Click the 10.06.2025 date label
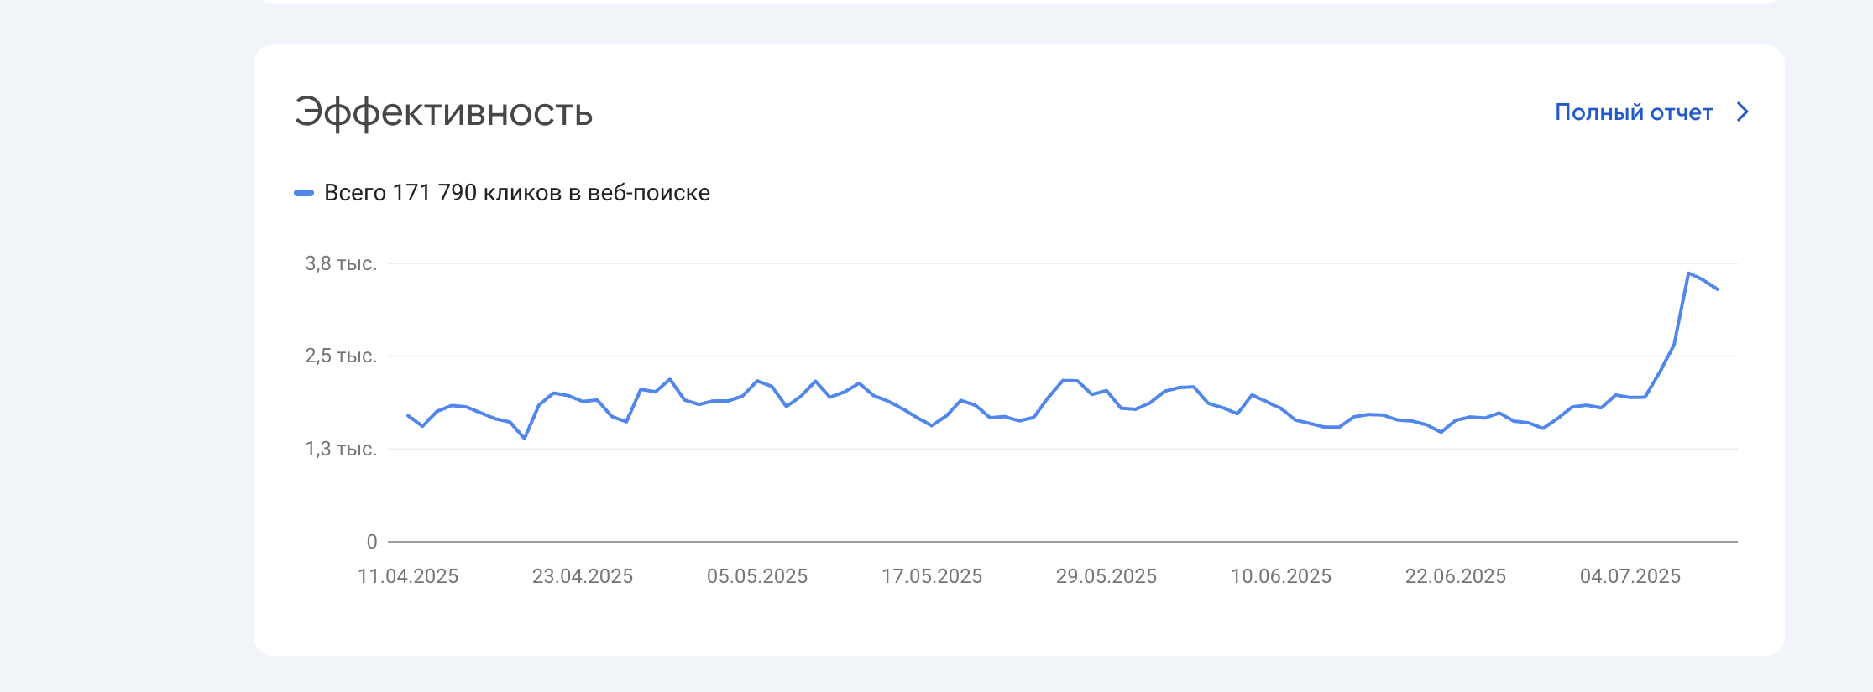 [x=1281, y=576]
